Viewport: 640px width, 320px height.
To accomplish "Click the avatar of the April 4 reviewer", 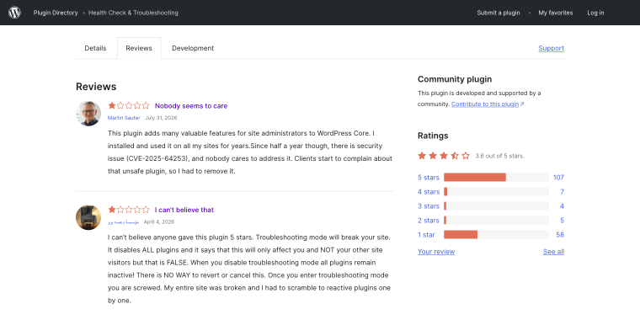I will point(88,217).
